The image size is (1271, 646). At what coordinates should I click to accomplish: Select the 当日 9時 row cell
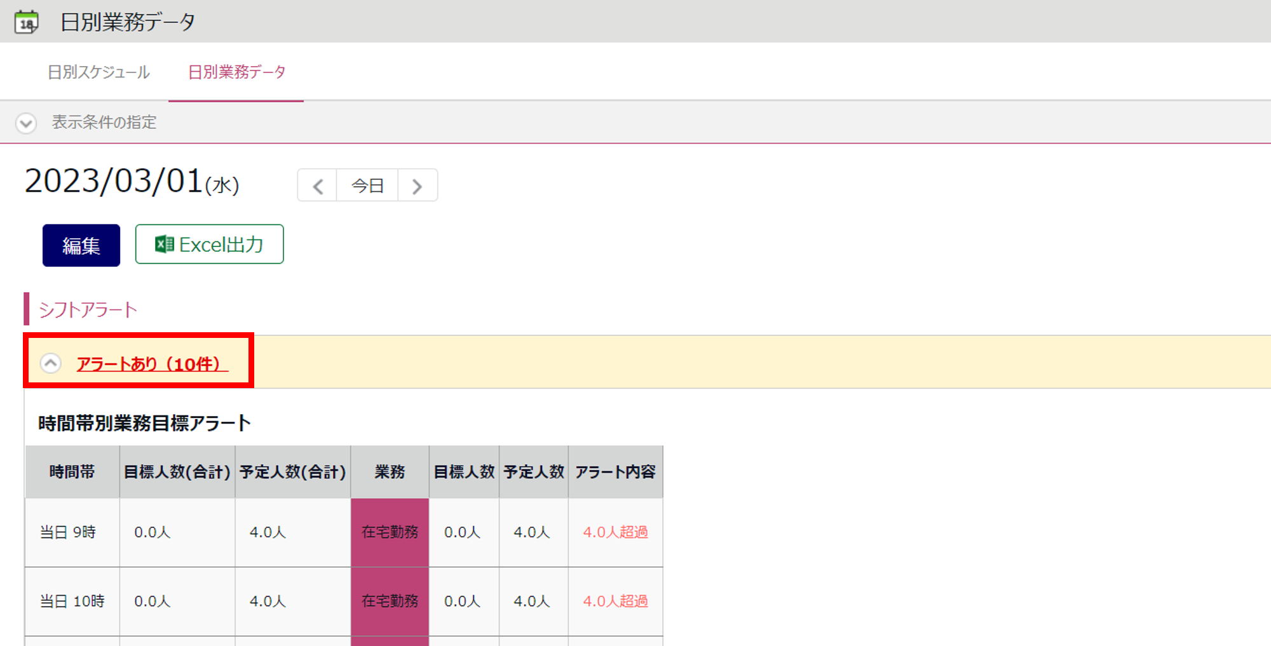[72, 532]
